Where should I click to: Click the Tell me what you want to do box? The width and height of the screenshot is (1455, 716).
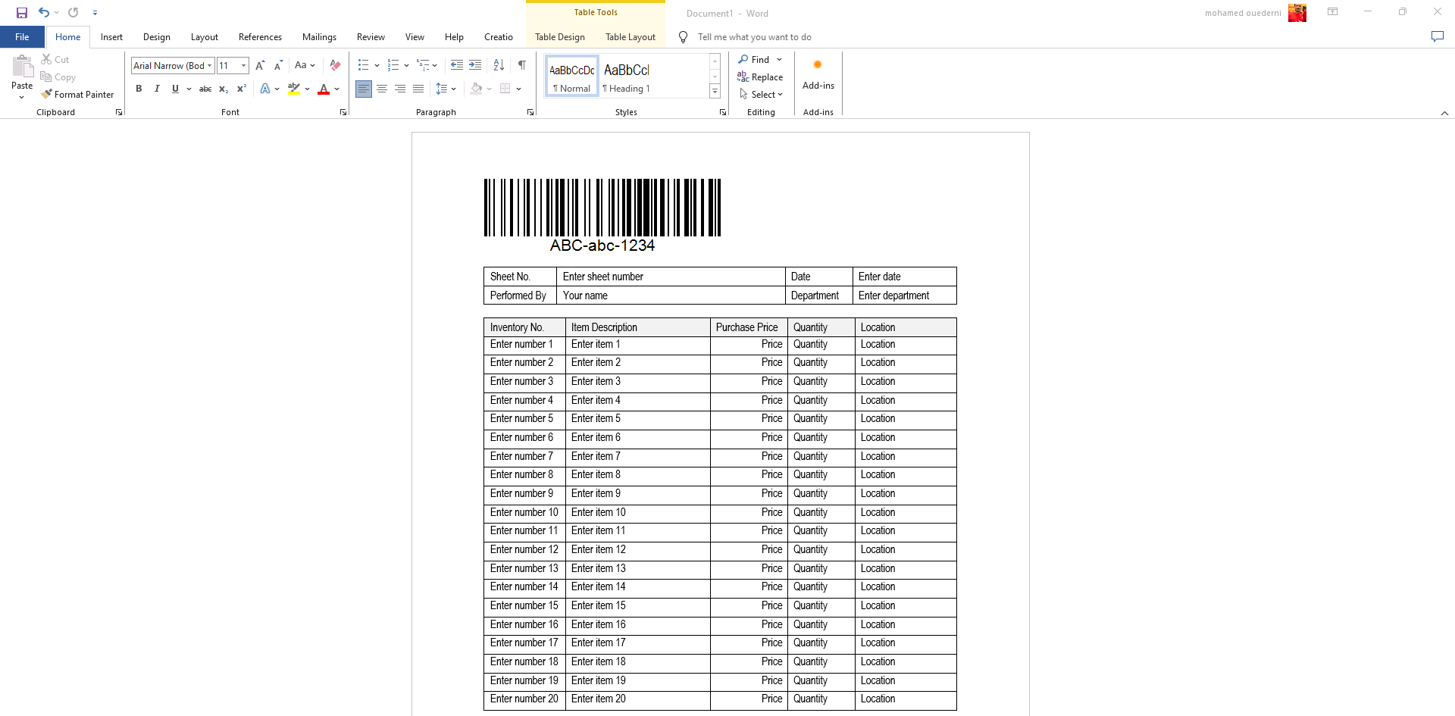754,37
